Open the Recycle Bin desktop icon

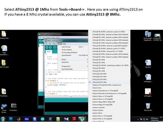pos(148,107)
